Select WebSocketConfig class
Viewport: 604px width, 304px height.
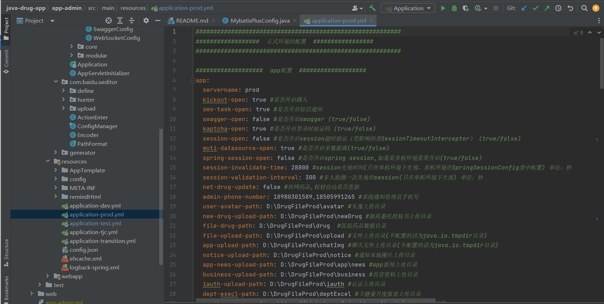click(x=116, y=38)
